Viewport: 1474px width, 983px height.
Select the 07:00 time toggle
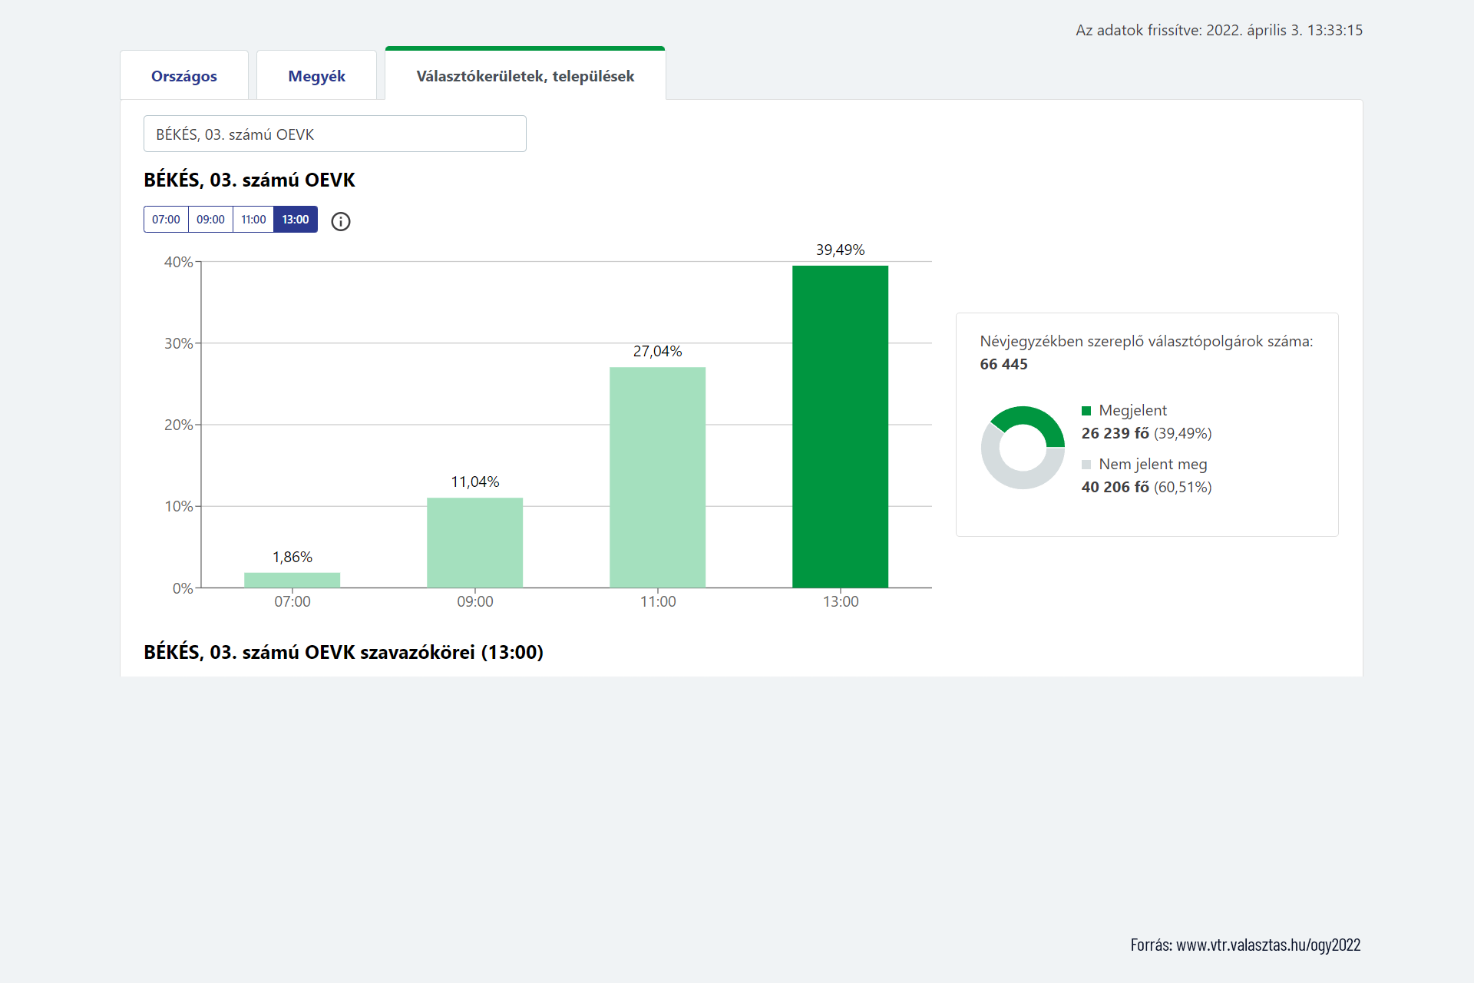pos(166,220)
